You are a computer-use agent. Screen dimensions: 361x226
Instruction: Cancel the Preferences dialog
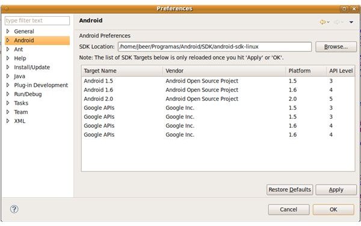pos(288,209)
